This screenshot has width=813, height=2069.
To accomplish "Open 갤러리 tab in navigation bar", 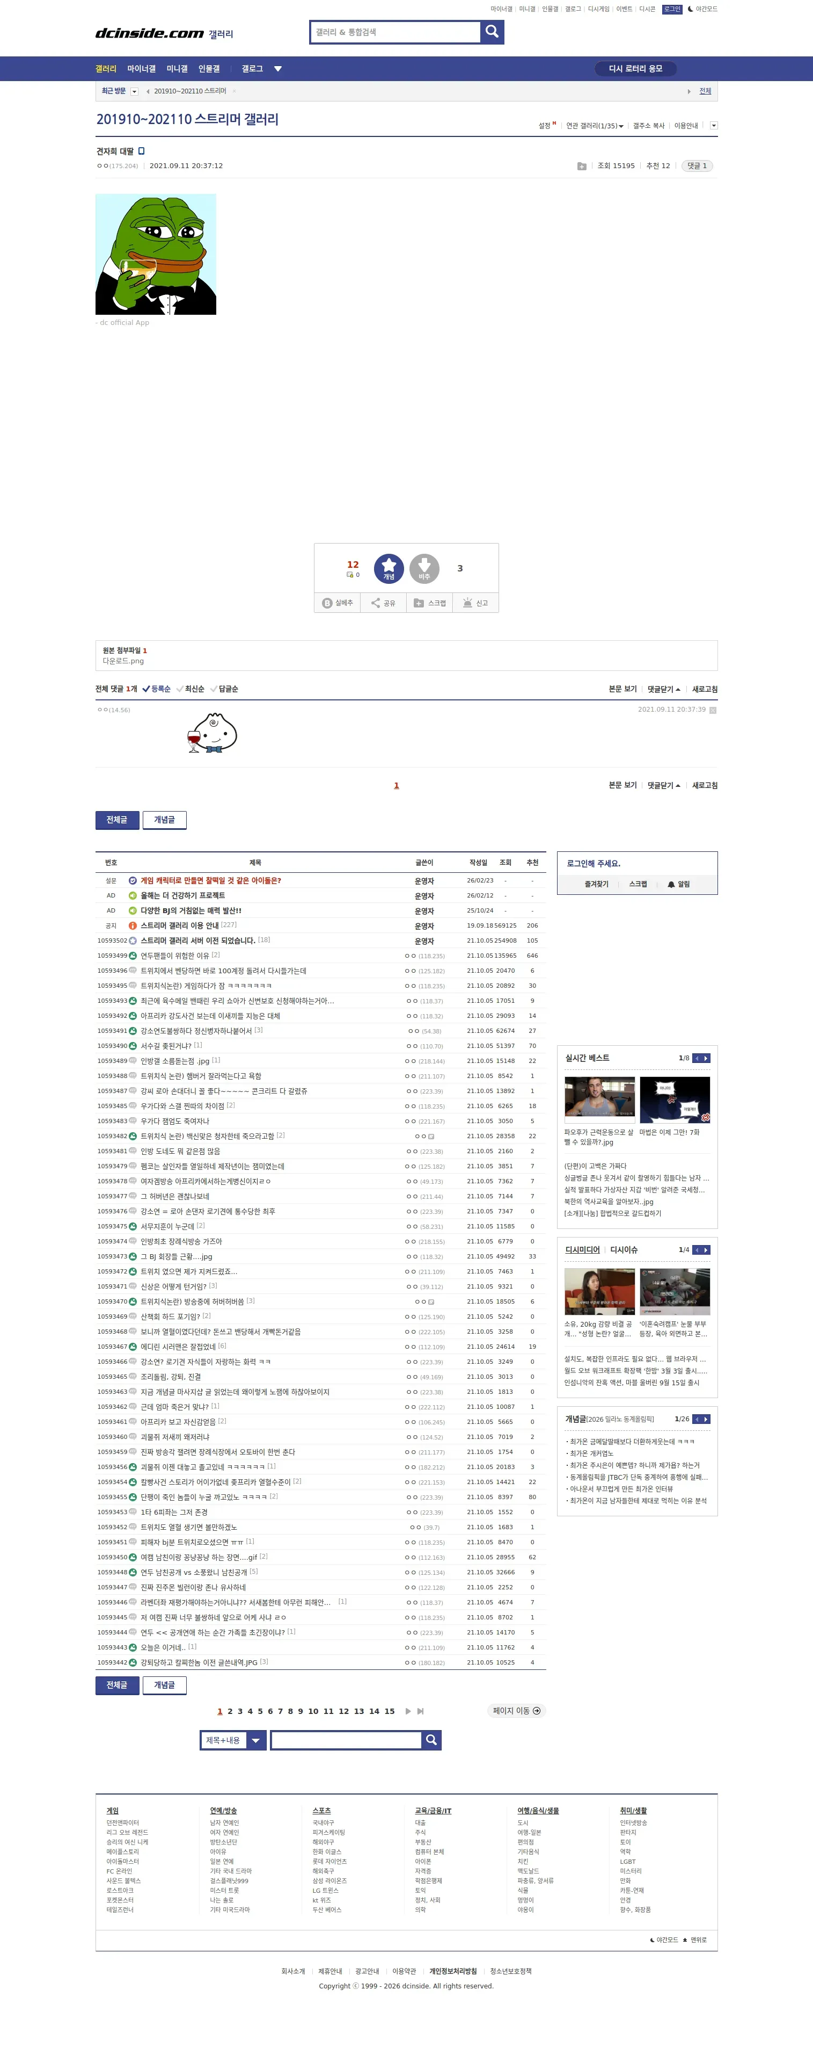I will 106,69.
